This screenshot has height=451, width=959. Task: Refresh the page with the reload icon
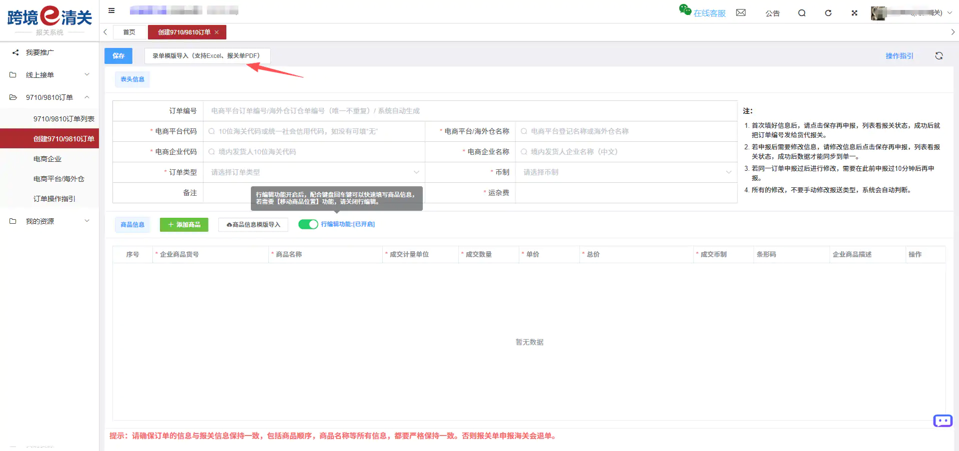coord(828,13)
